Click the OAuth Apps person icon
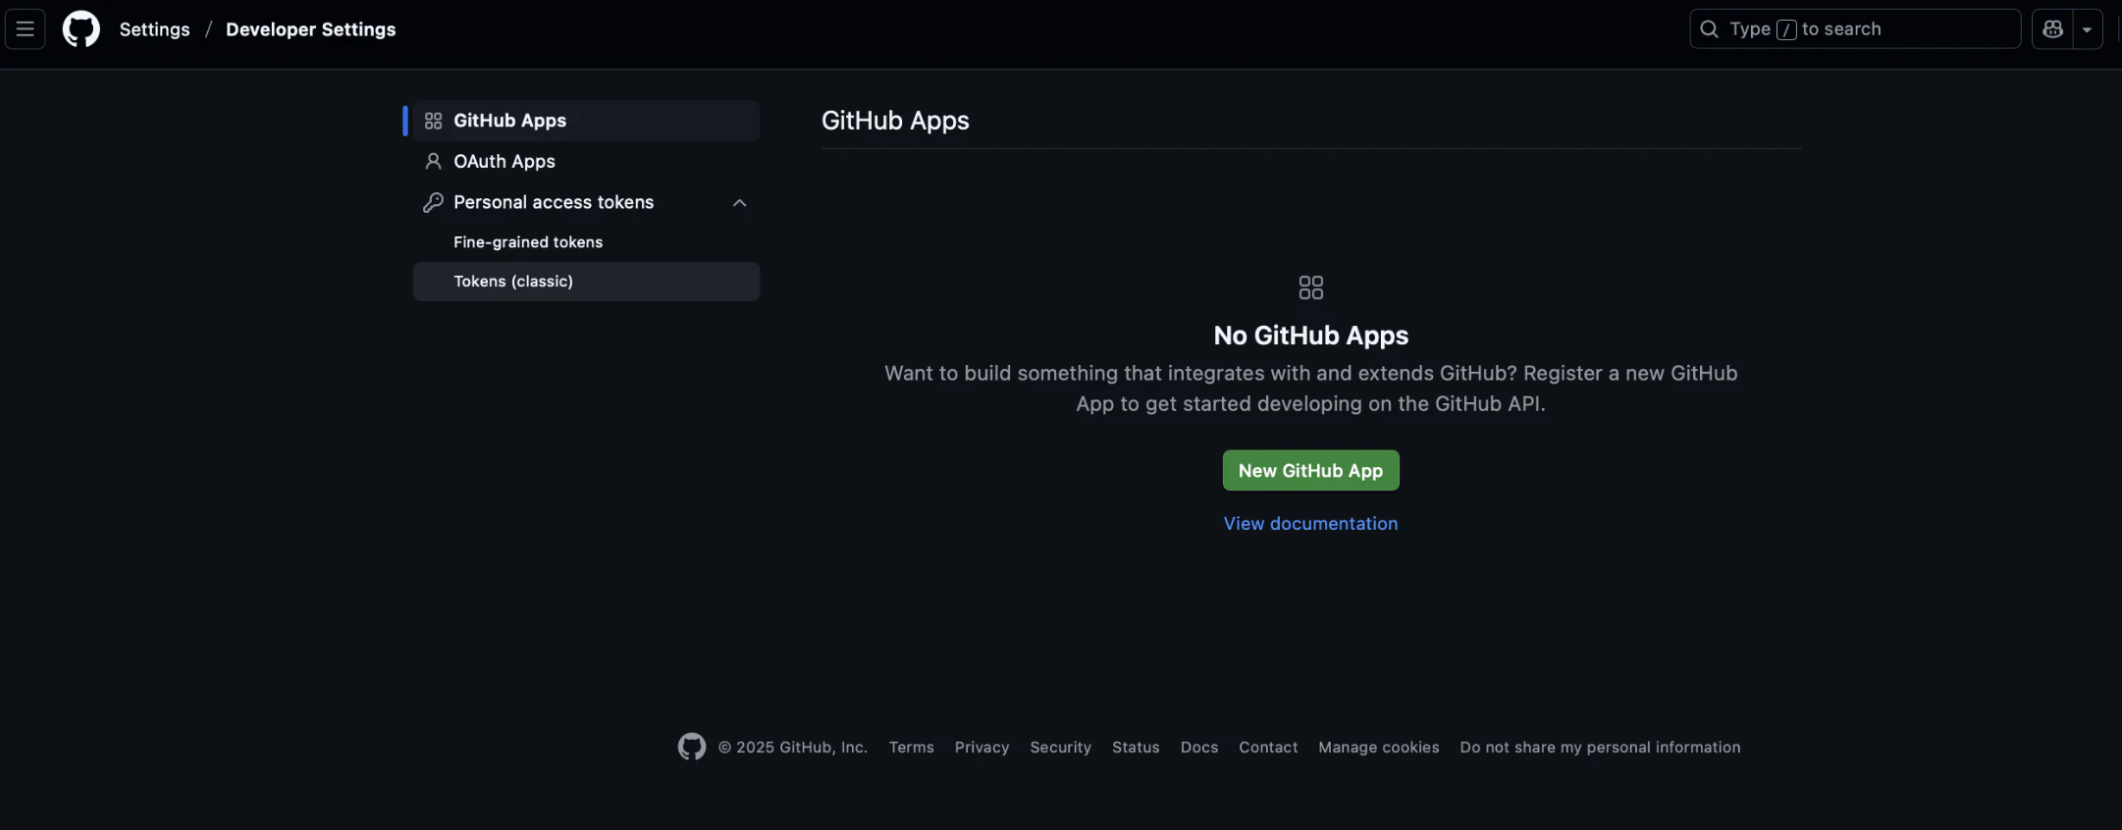The width and height of the screenshot is (2122, 830). [x=433, y=161]
